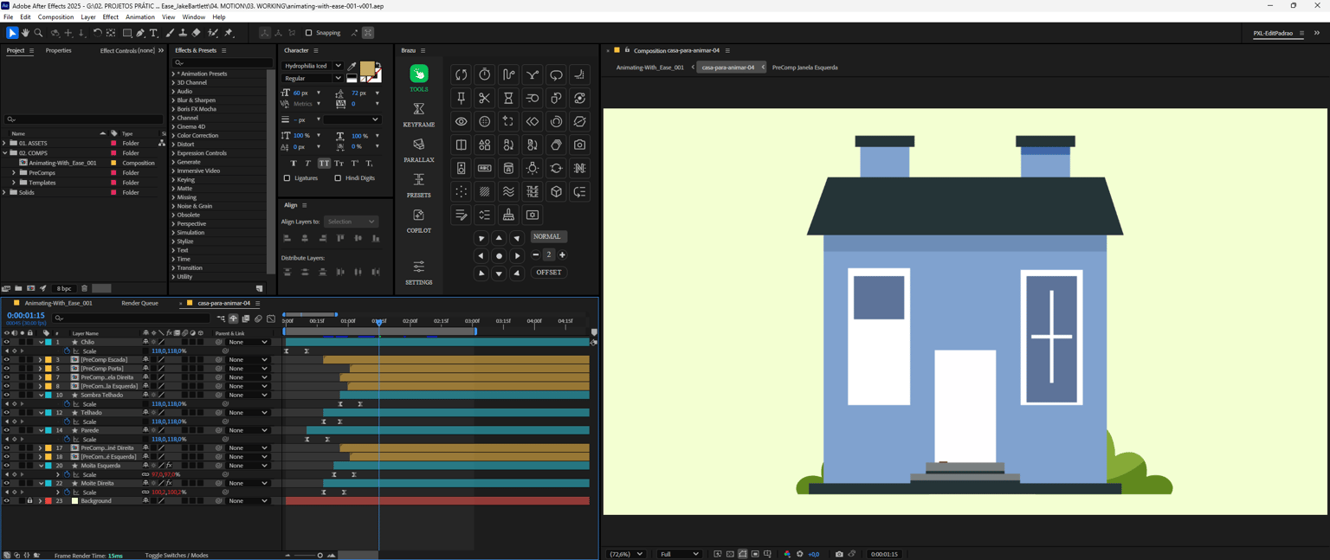
Task: Select the Rotation tool in the toolbar
Action: (97, 33)
